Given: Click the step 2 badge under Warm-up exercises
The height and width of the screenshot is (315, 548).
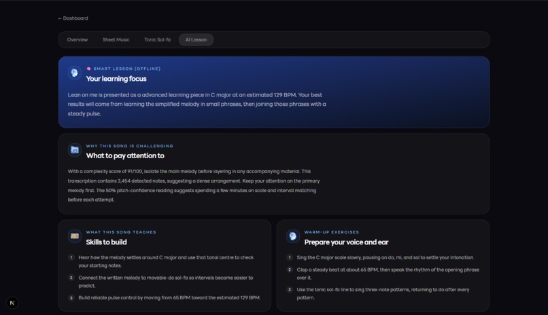Looking at the screenshot, I should [290, 270].
